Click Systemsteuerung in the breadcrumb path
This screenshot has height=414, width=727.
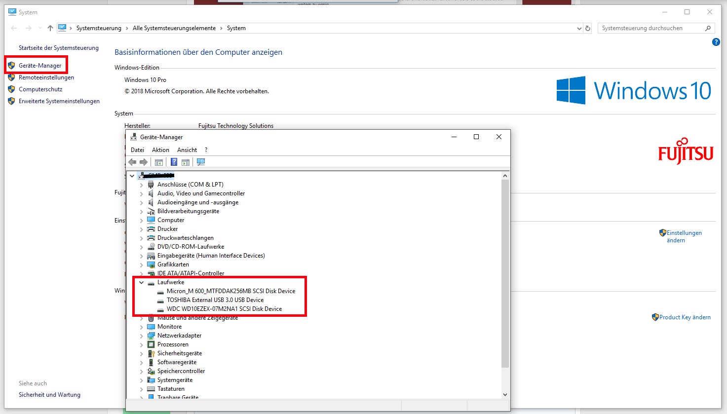pyautogui.click(x=99, y=28)
